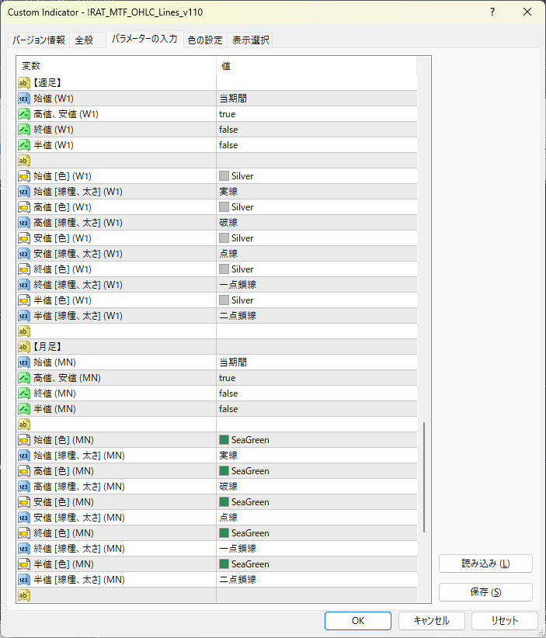Click the integer icon beside 半値 [線種、太さ] (W1)
This screenshot has width=546, height=638.
pos(24,316)
